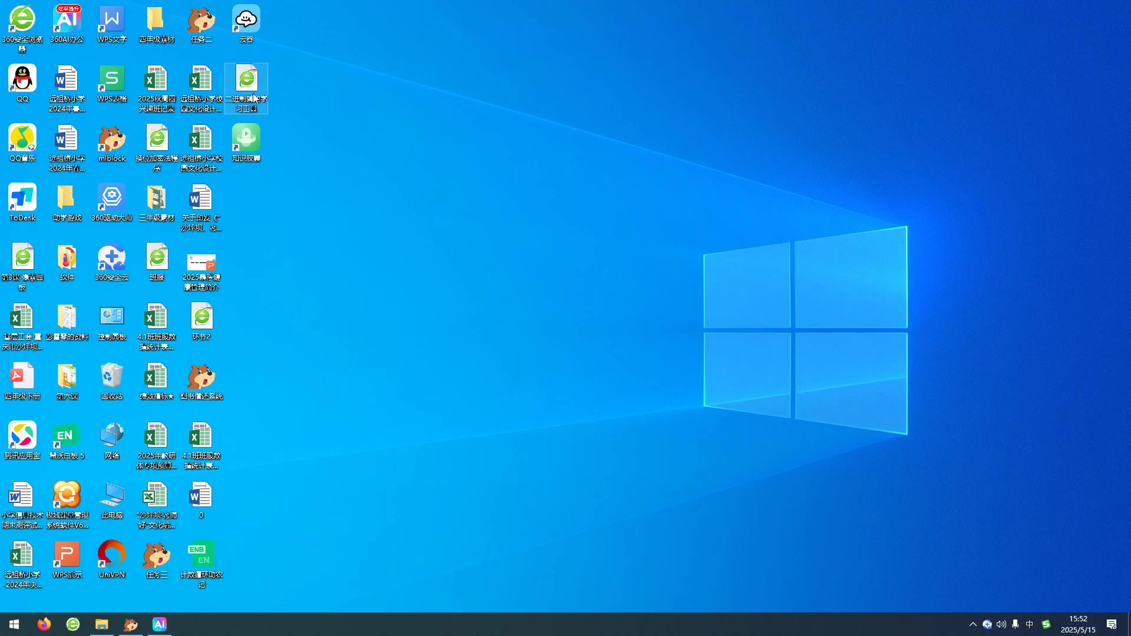Viewport: 1131px width, 636px height.
Task: Open 360 browser from the taskbar
Action: coord(73,624)
